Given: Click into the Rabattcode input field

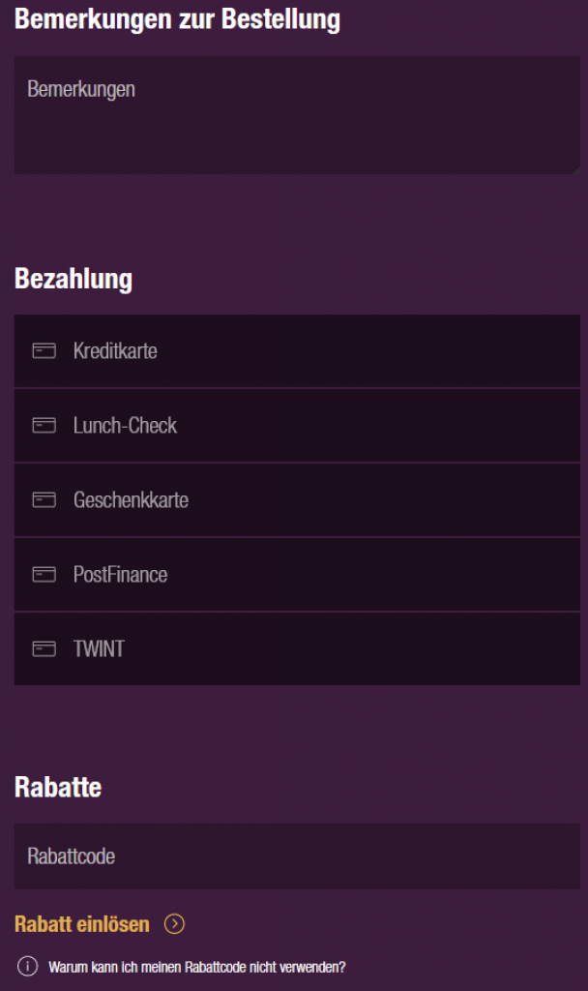Looking at the screenshot, I should 296,856.
